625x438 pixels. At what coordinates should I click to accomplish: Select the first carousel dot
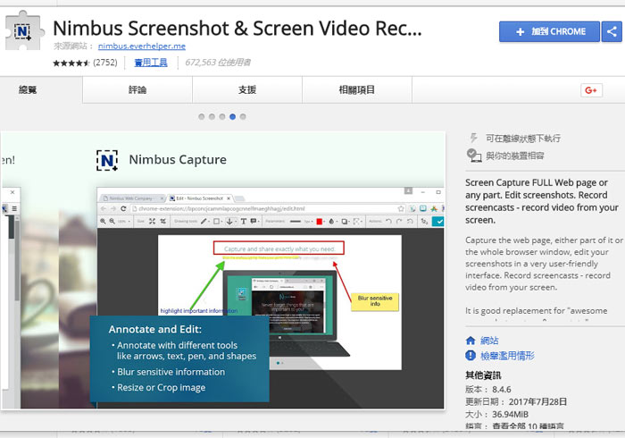click(x=201, y=116)
